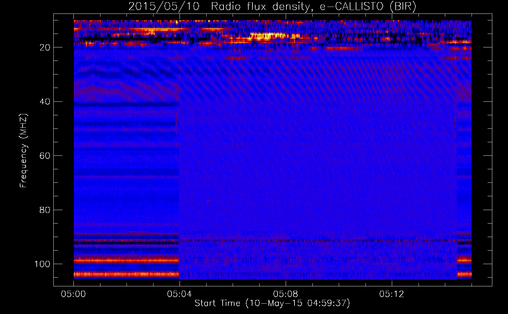Click the 80 frequency tick label
The image size is (508, 314).
(45, 210)
